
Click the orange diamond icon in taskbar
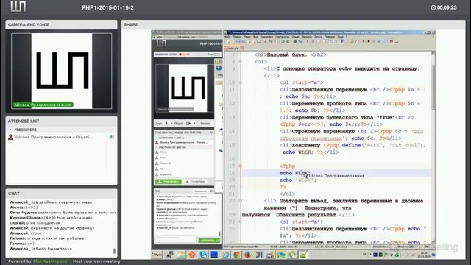pos(192,255)
